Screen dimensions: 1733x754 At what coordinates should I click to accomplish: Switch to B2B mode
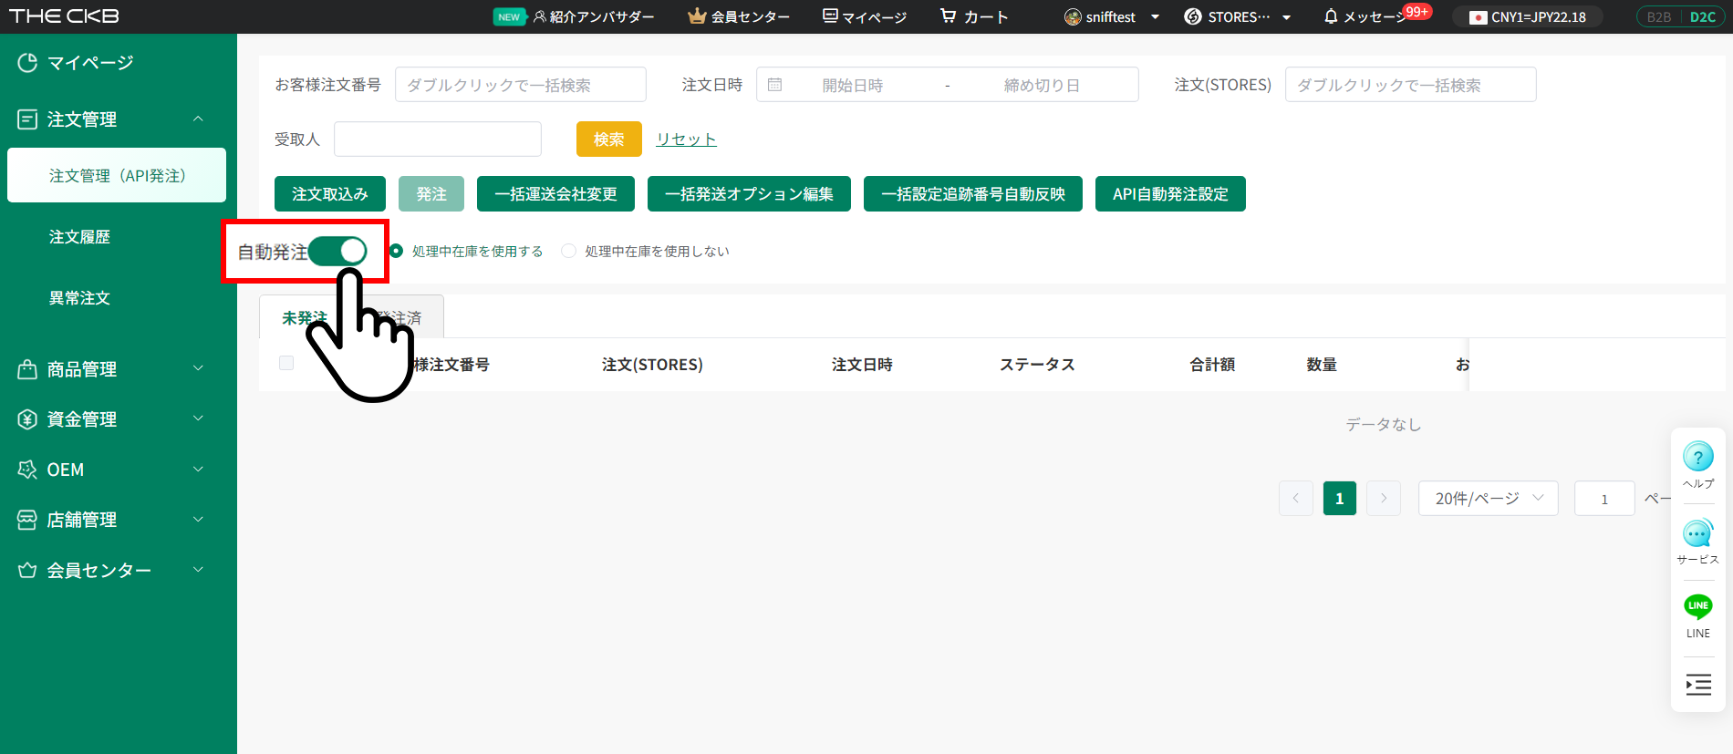click(x=1659, y=16)
